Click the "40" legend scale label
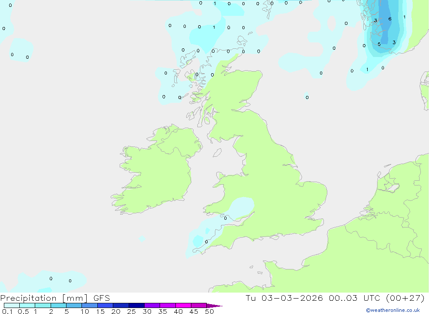429x314 pixels. (178, 311)
